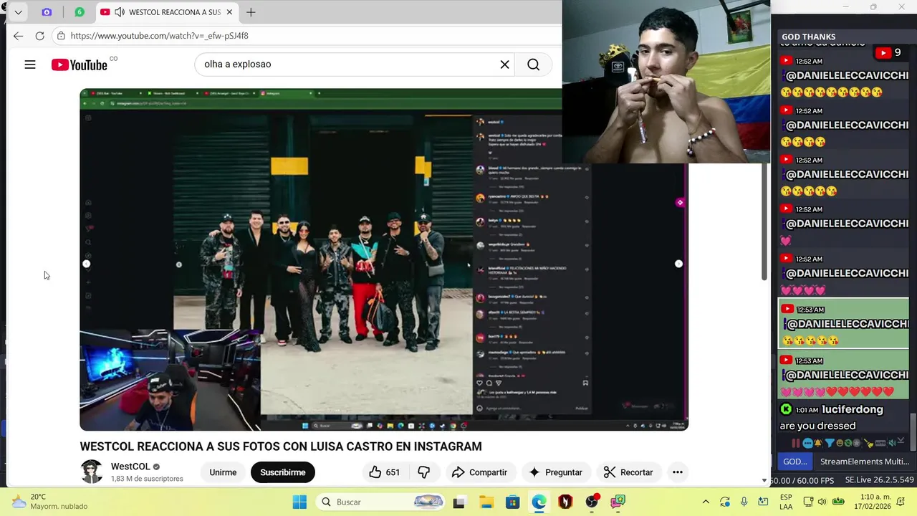Open Microsoft Edge from the taskbar
This screenshot has height=516, width=917.
click(539, 502)
